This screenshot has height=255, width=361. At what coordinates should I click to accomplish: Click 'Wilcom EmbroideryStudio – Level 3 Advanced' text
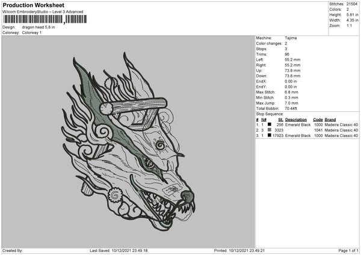43,12
